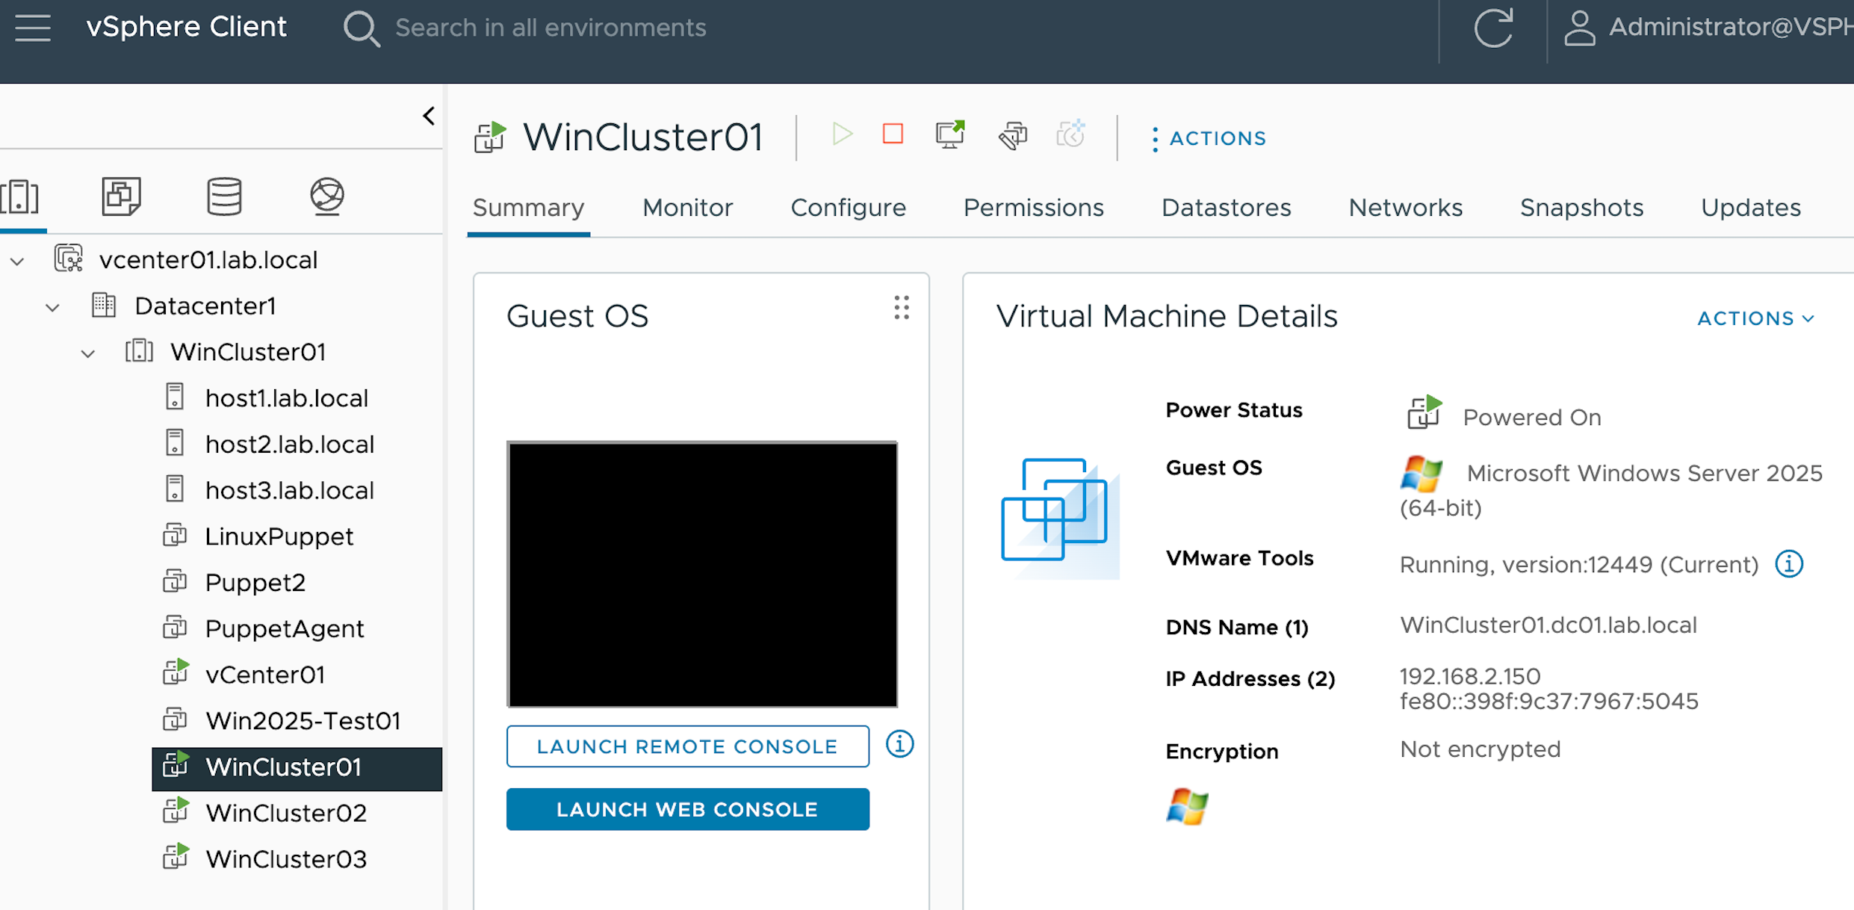Select host1.lab.local in the tree
Screen dimensions: 1854x910
click(286, 398)
